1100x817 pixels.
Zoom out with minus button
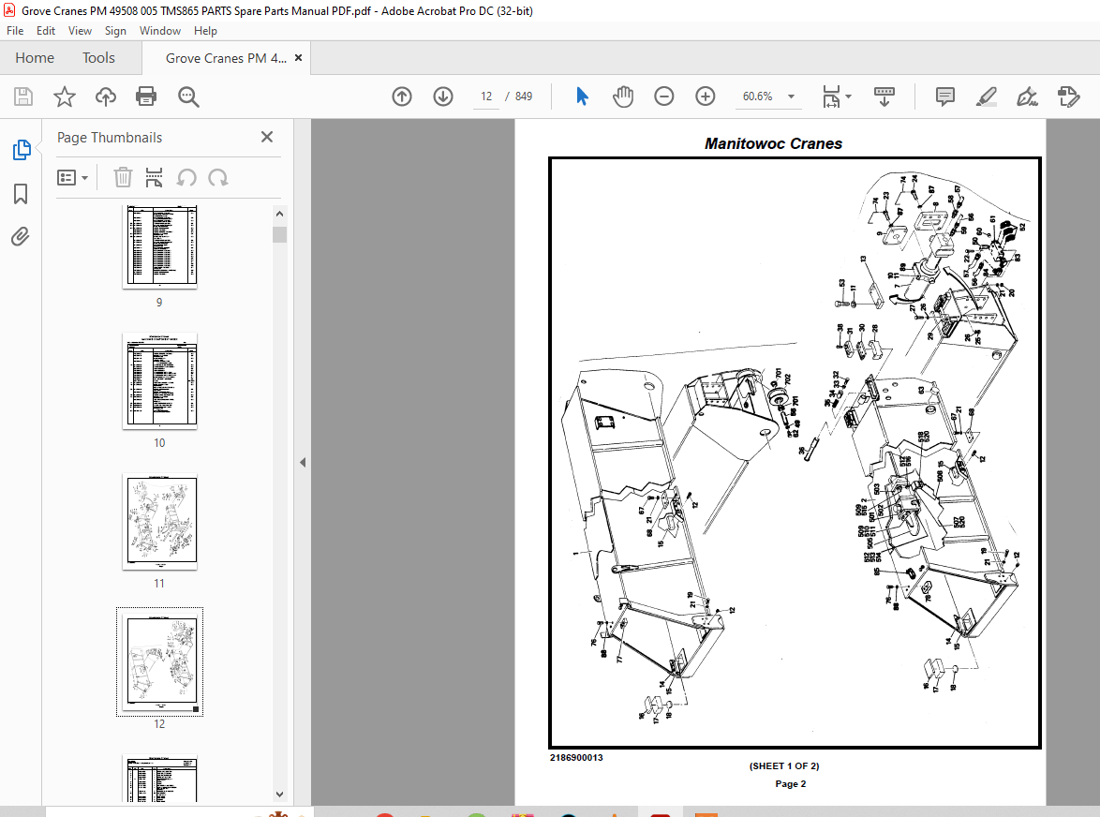663,97
